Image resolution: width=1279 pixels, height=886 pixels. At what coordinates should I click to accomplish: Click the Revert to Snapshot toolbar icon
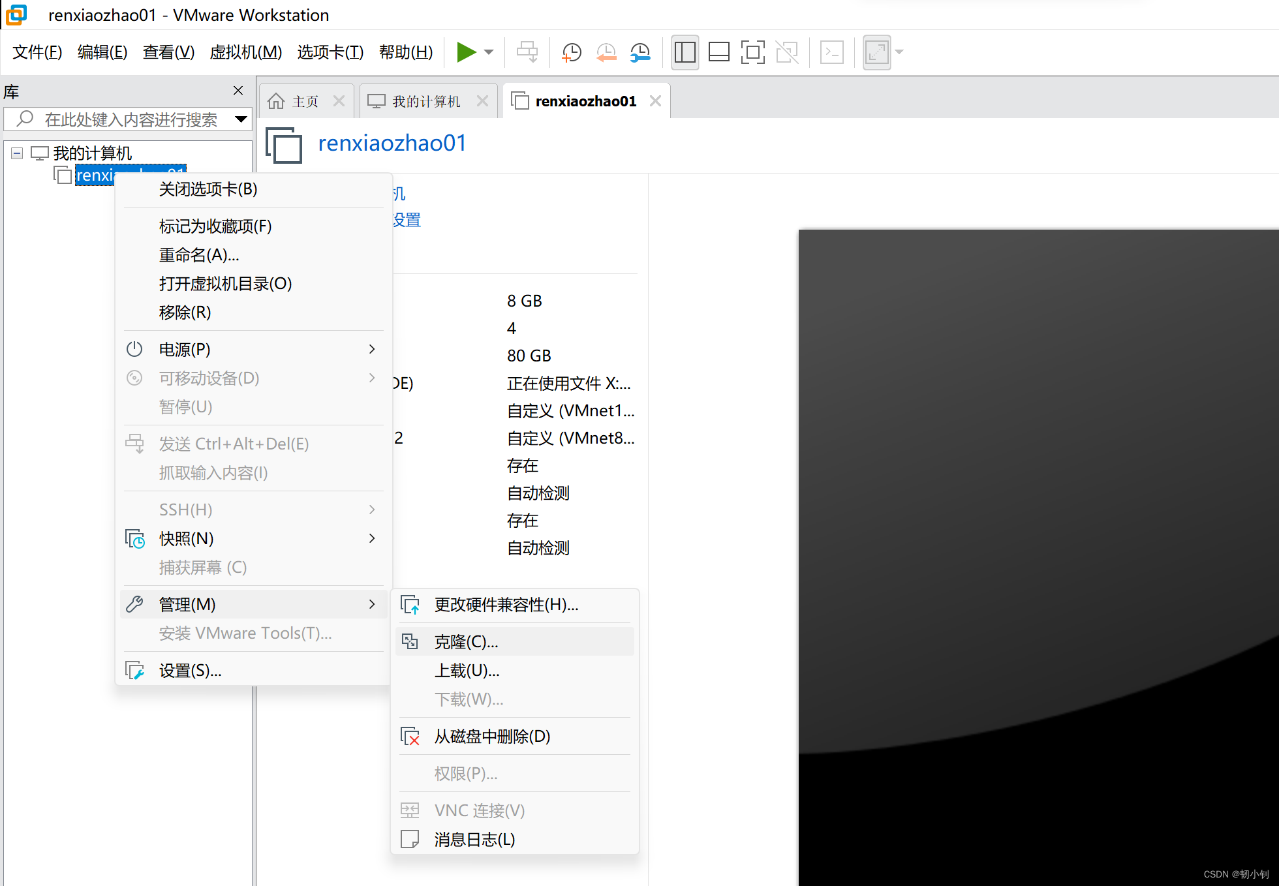point(606,52)
